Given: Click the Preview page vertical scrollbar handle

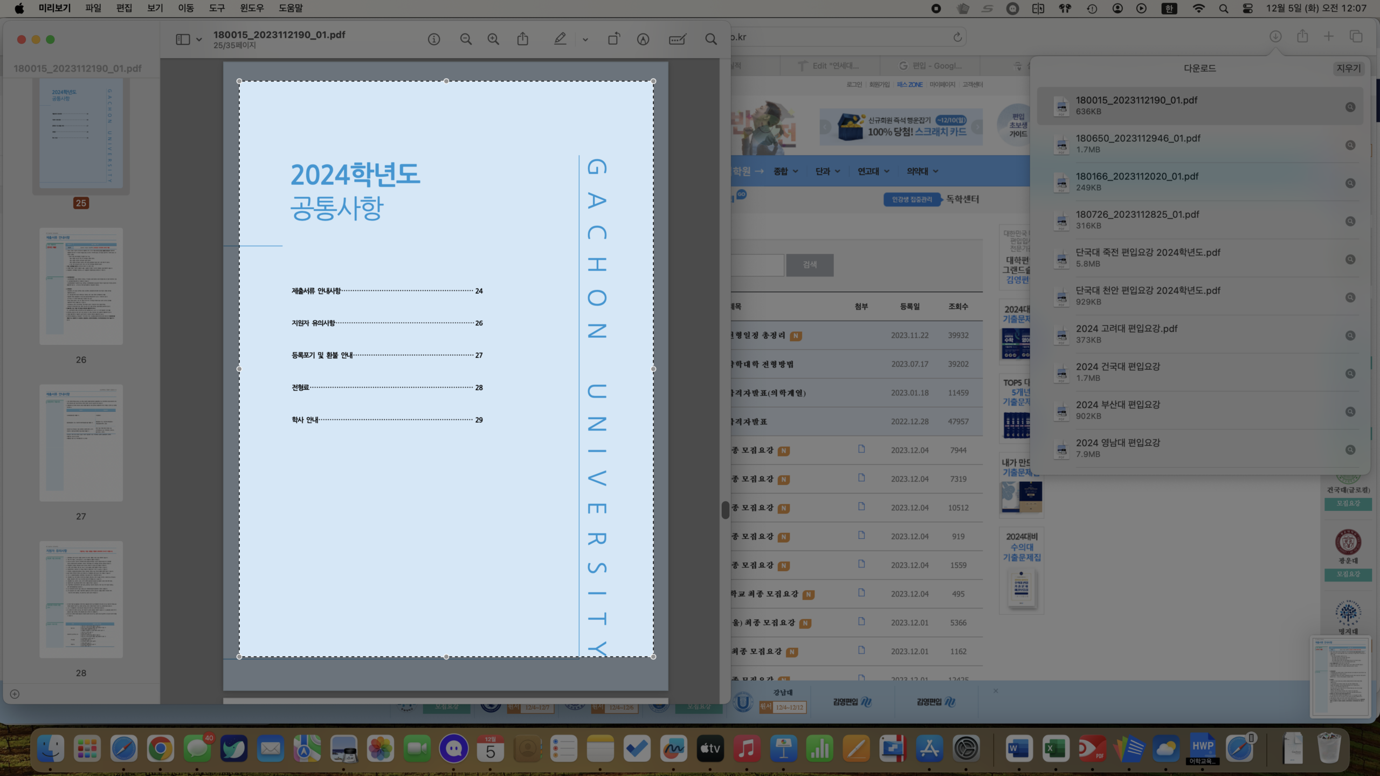Looking at the screenshot, I should (725, 510).
